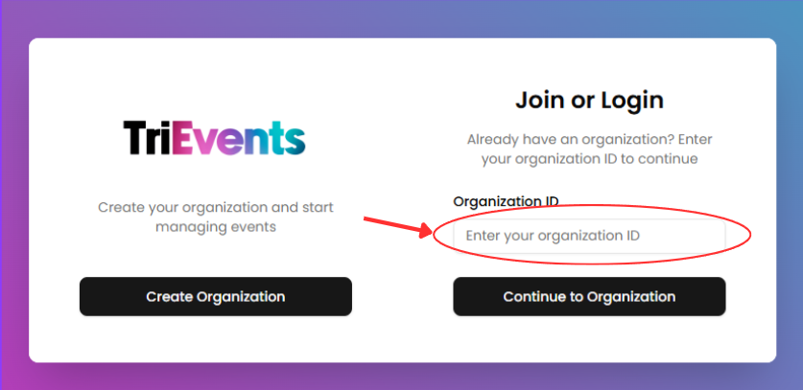The image size is (803, 390).
Task: Click "Create your organization and start" text line
Action: [x=215, y=207]
